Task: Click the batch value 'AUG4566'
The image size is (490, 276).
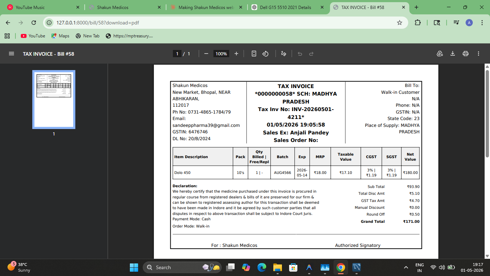Action: [282, 172]
